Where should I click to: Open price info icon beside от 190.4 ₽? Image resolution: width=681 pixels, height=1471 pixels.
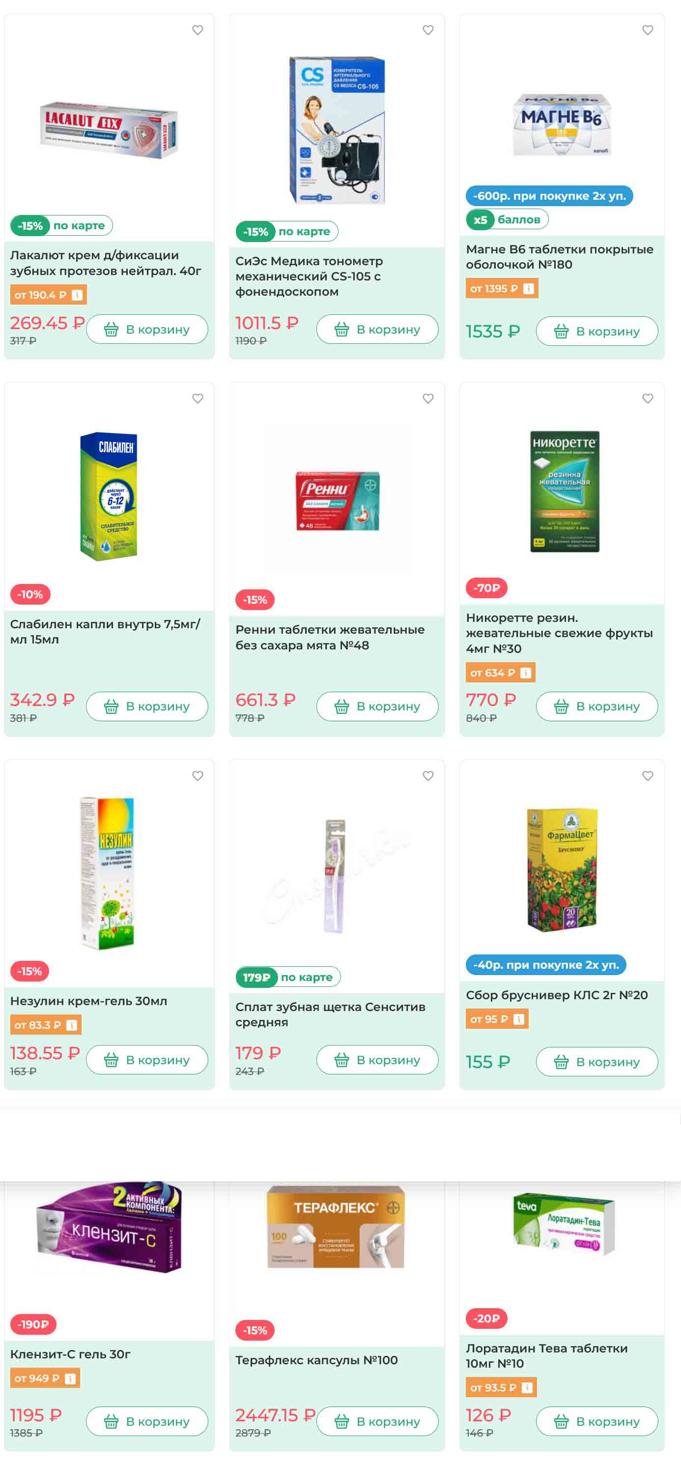coord(77,295)
